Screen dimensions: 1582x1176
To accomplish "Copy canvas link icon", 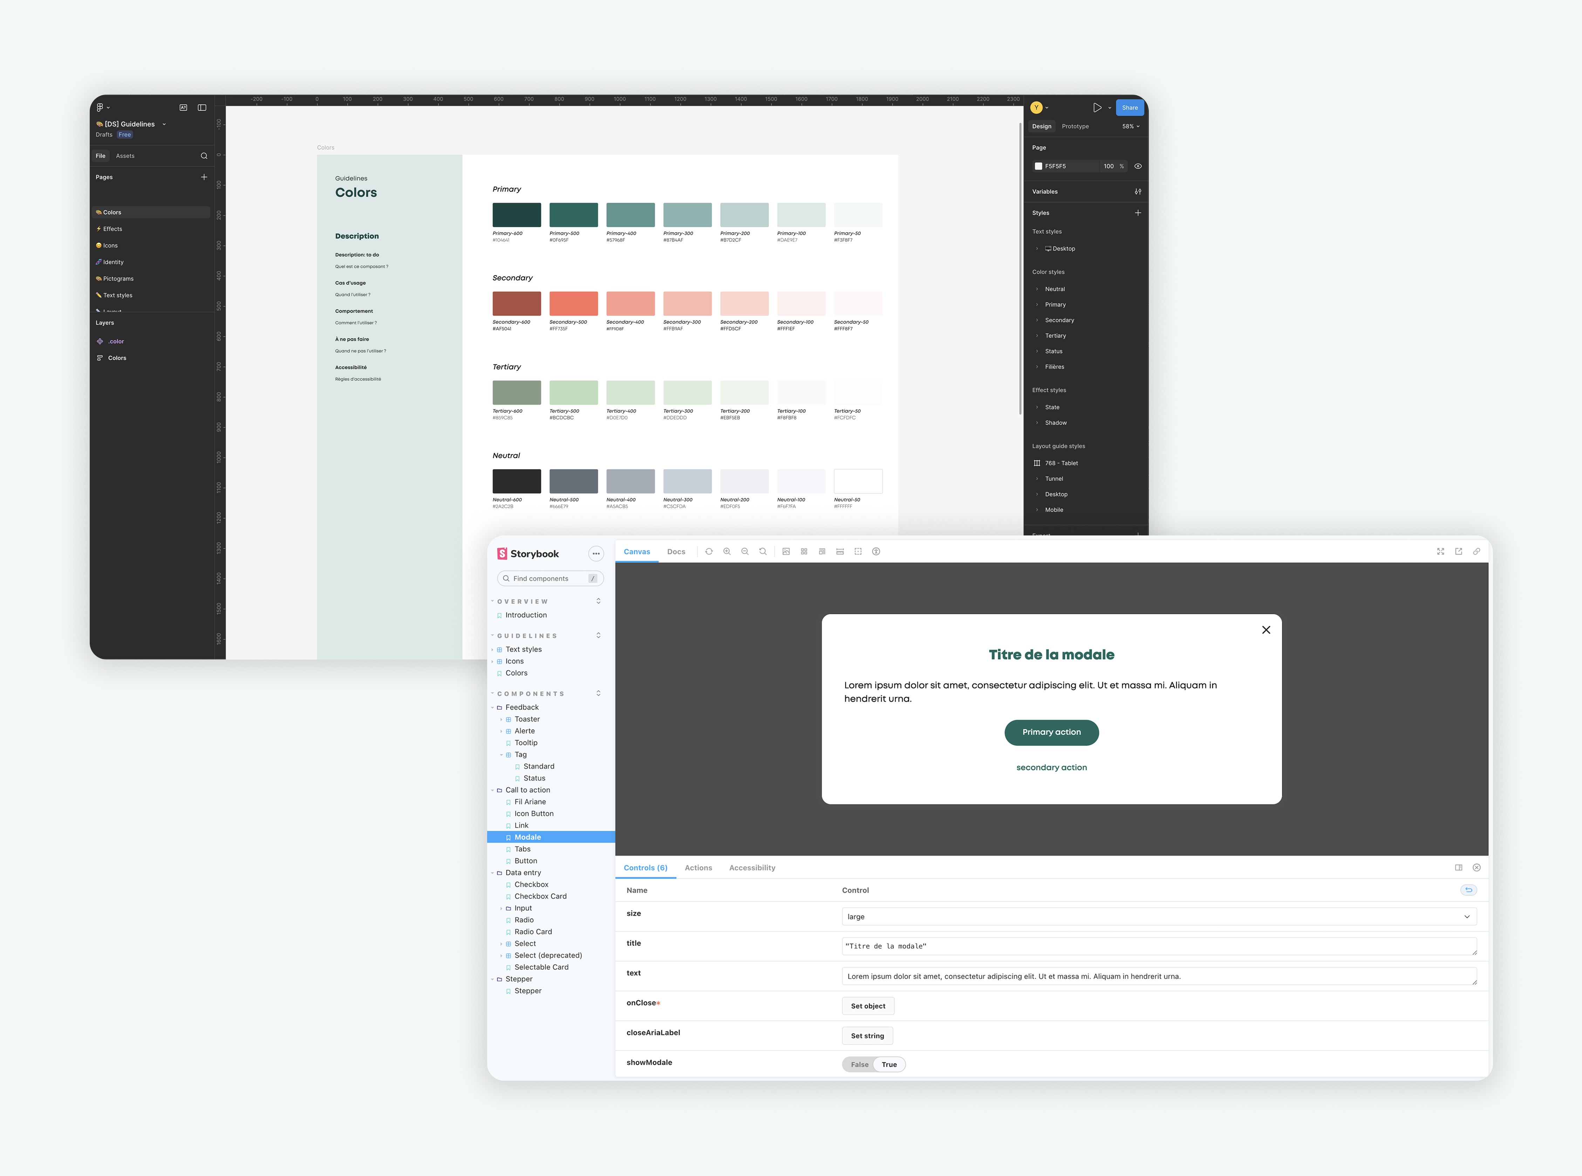I will pyautogui.click(x=1477, y=552).
